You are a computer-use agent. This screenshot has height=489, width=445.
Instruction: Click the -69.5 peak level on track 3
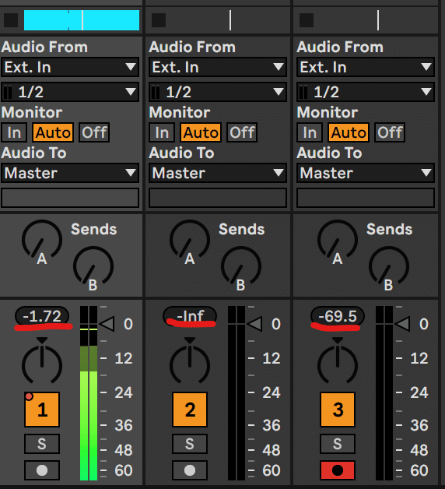337,316
